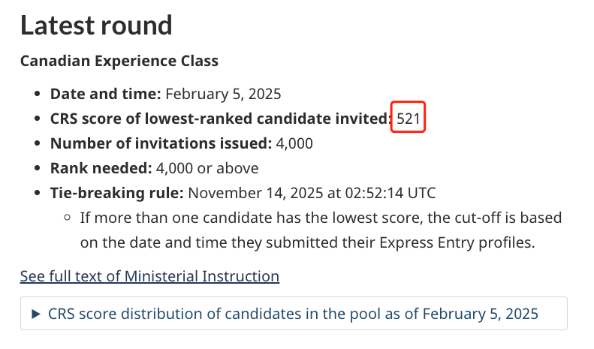This screenshot has height=349, width=594.
Task: Open See full text of Ministerial Instruction link
Action: pyautogui.click(x=149, y=276)
